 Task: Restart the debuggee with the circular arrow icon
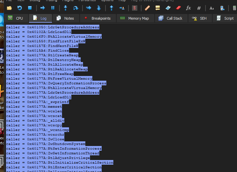pos(19,8)
